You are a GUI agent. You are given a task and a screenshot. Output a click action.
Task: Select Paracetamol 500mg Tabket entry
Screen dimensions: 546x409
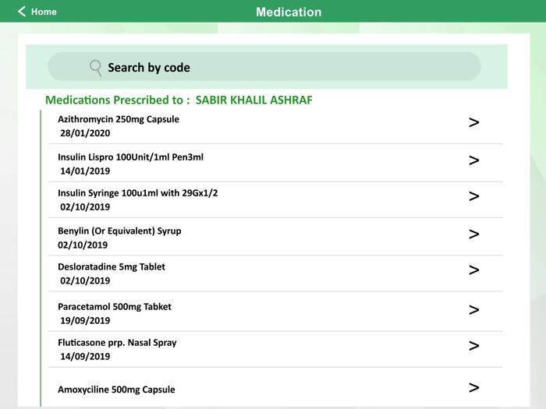275,312
